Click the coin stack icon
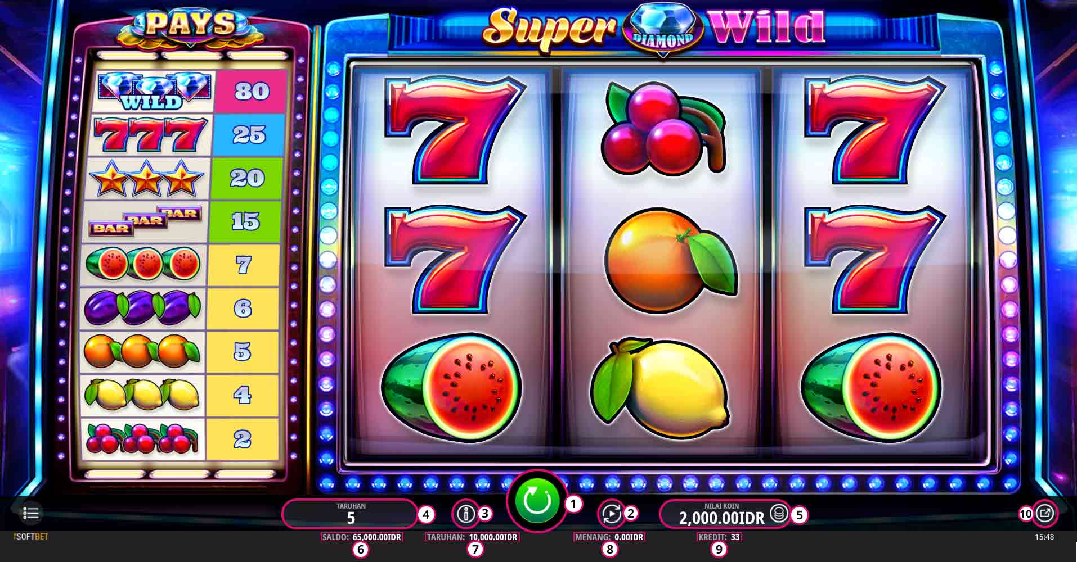This screenshot has width=1077, height=562. [x=779, y=513]
